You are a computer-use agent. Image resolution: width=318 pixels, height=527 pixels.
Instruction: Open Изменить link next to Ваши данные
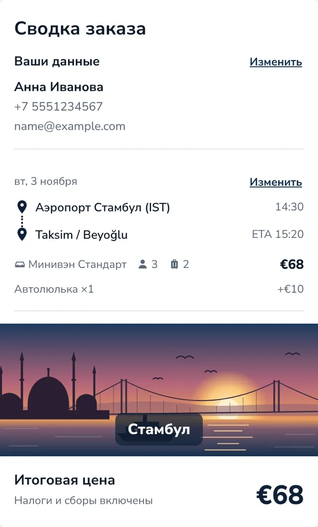276,62
